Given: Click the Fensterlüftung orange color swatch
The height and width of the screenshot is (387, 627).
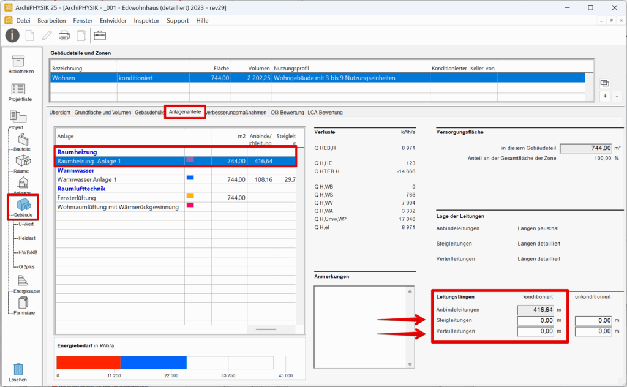Looking at the screenshot, I should click(x=190, y=196).
